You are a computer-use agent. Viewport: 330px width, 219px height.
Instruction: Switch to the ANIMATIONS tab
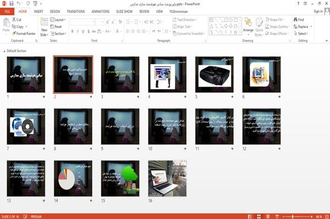point(101,12)
